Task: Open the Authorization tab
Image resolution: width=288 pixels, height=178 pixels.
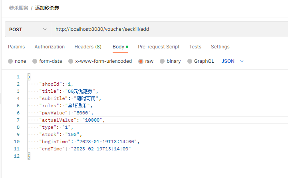Action: 50,47
